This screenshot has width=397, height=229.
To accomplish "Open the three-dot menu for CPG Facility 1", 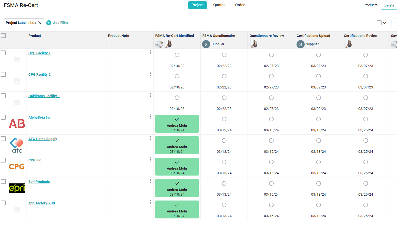I will coord(150,52).
